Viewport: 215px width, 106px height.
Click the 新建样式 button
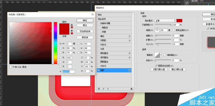coord(209,24)
